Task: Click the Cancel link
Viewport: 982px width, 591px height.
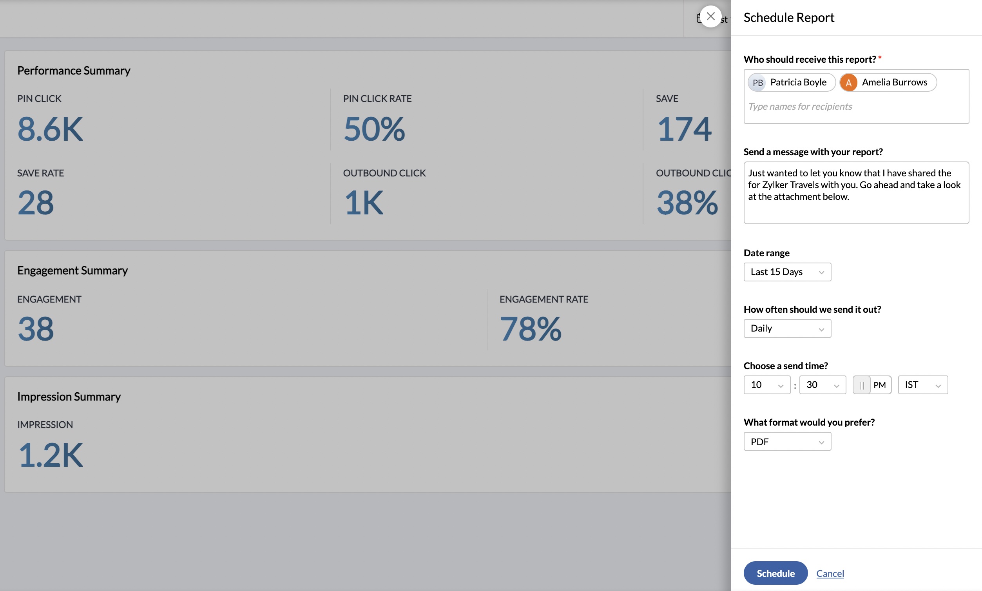Action: 830,573
